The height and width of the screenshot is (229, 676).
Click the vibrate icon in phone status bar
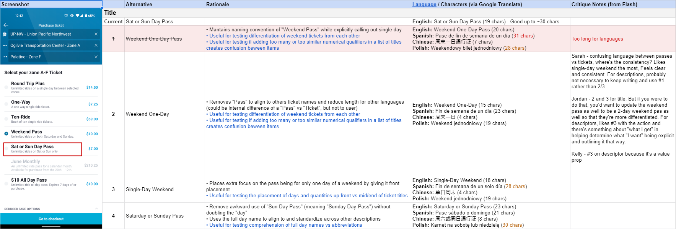72,16
